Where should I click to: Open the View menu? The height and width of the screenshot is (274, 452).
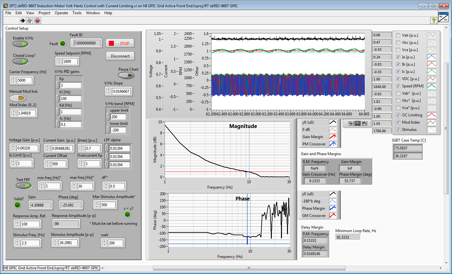tap(30, 13)
